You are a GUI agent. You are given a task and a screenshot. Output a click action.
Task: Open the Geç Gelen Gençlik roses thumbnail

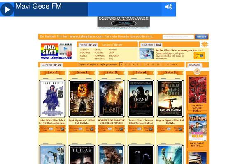(x=197, y=90)
